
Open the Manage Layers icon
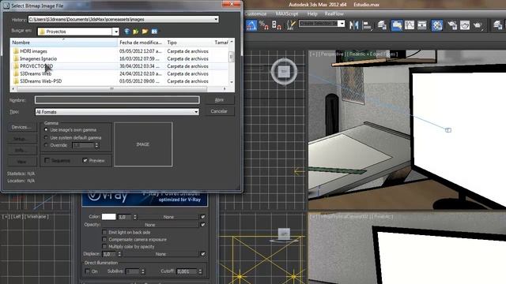tap(382, 25)
